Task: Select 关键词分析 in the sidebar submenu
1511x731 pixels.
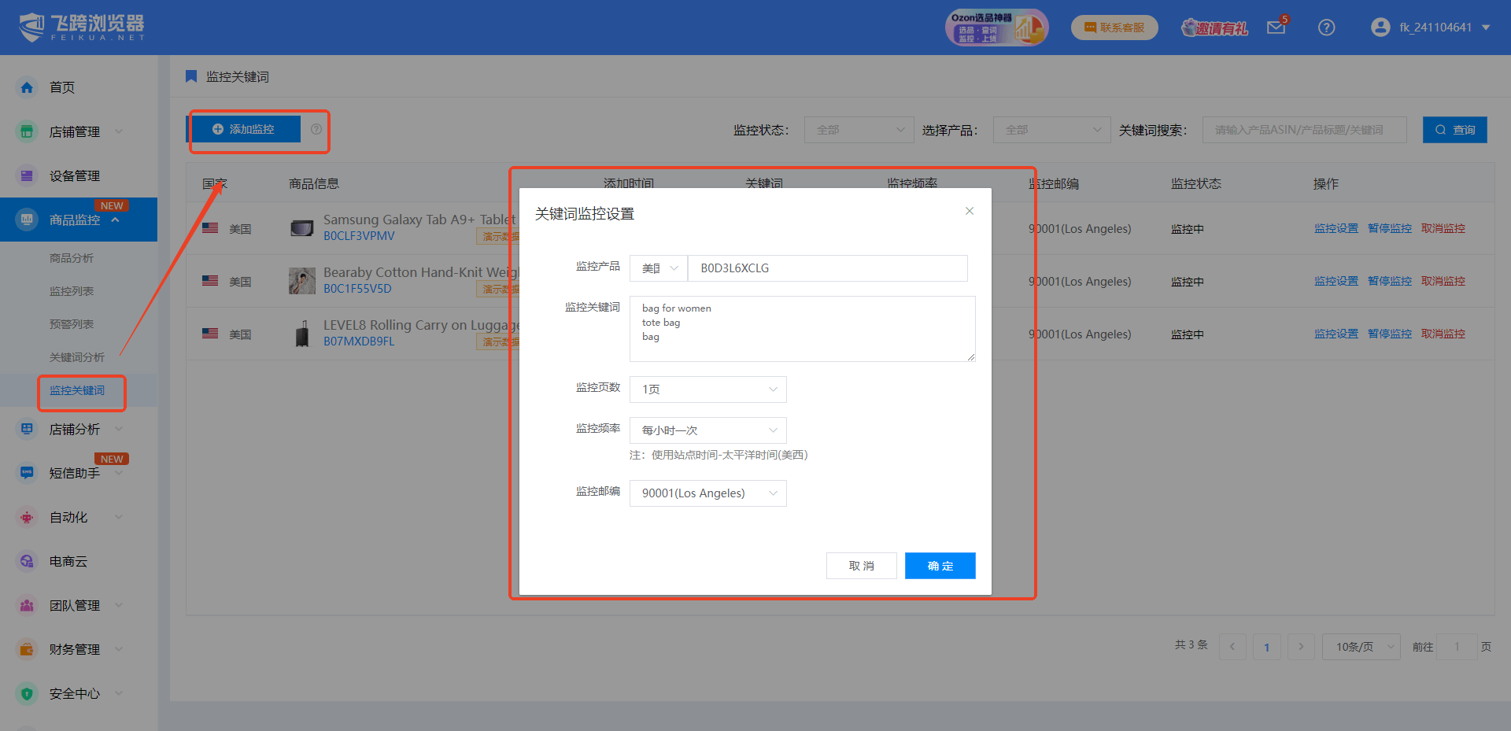Action: [77, 356]
